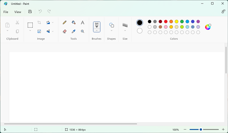Expand the Shapes dropdown chevron
228x133 pixels.
(112, 30)
